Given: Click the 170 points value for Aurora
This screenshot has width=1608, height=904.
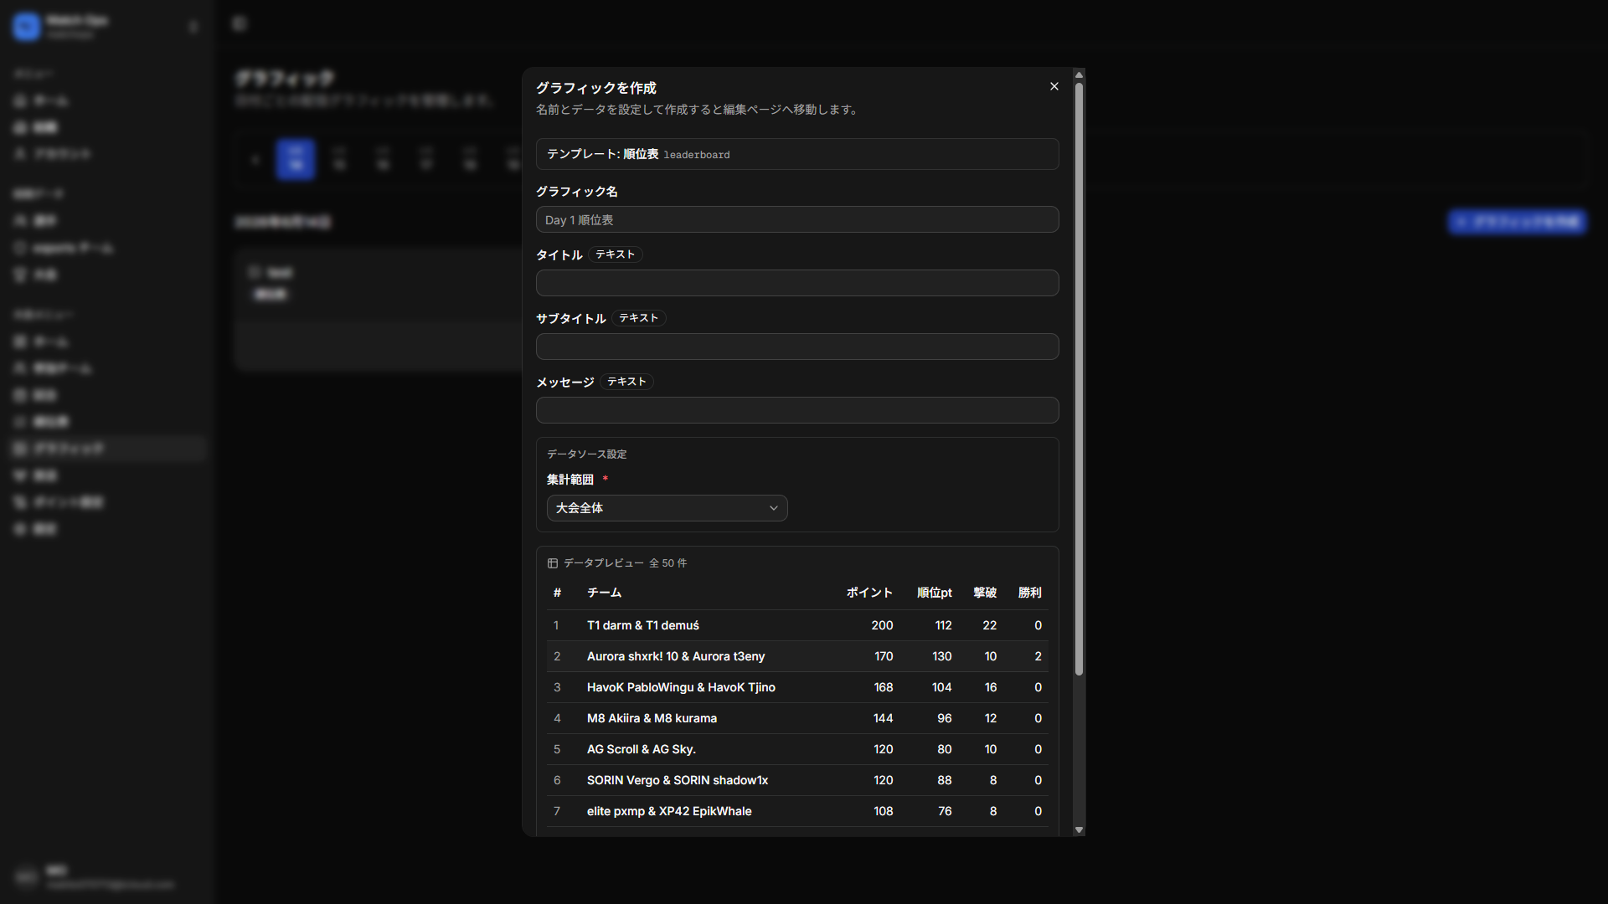Looking at the screenshot, I should [x=884, y=656].
